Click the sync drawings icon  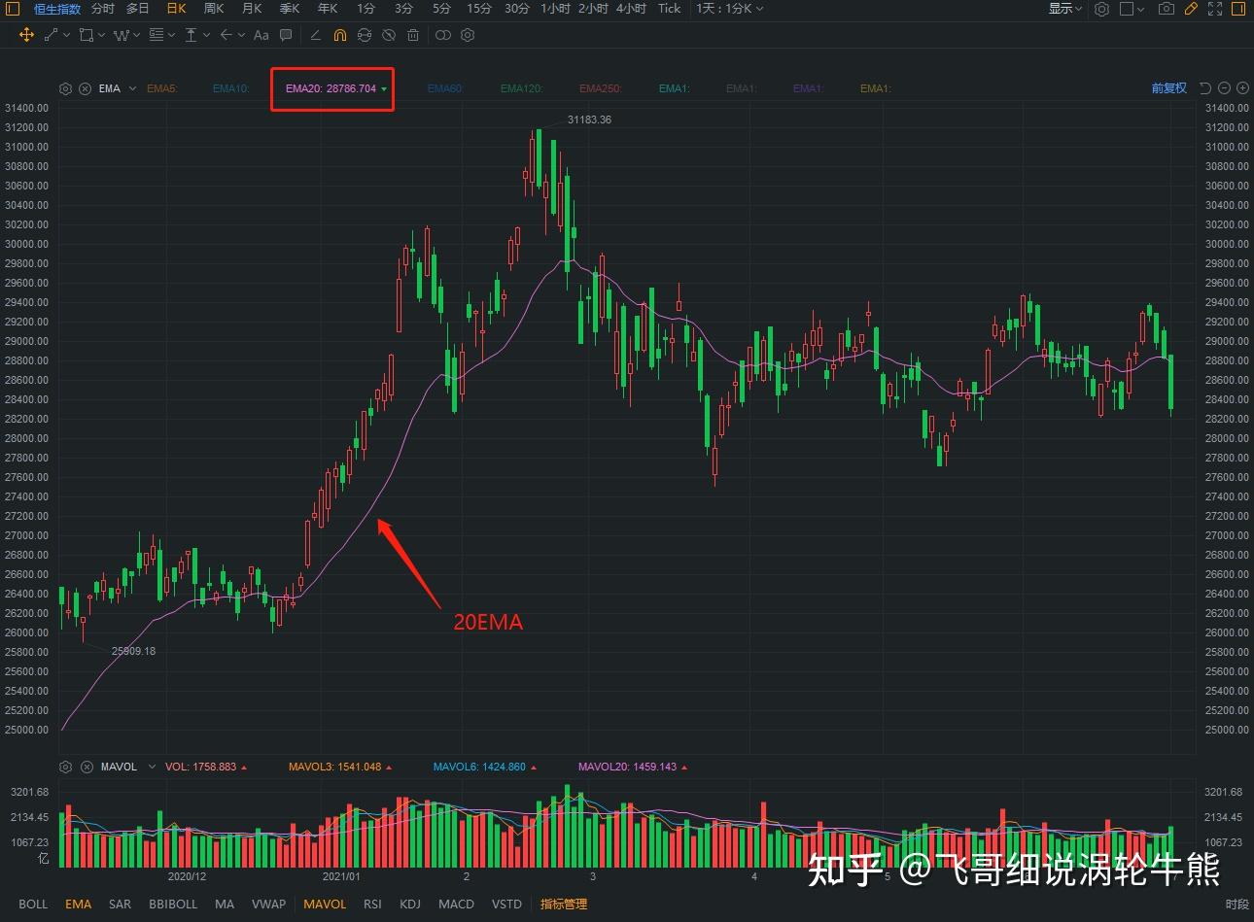point(365,35)
